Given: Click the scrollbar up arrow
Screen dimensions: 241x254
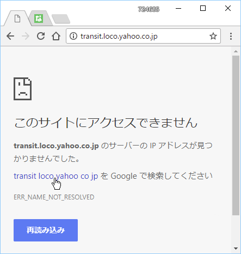Looking at the screenshot, I should click(236, 51).
